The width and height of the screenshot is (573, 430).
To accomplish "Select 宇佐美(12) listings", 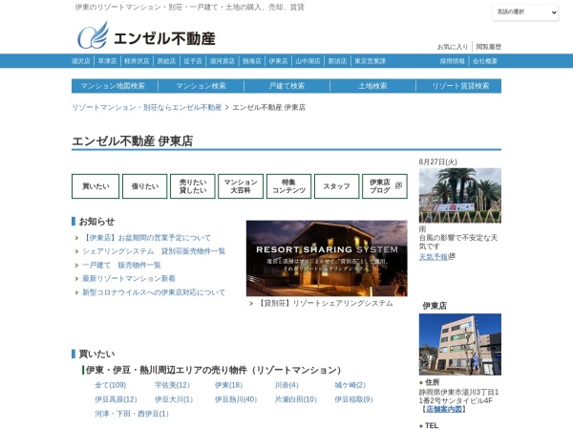I will tap(172, 385).
